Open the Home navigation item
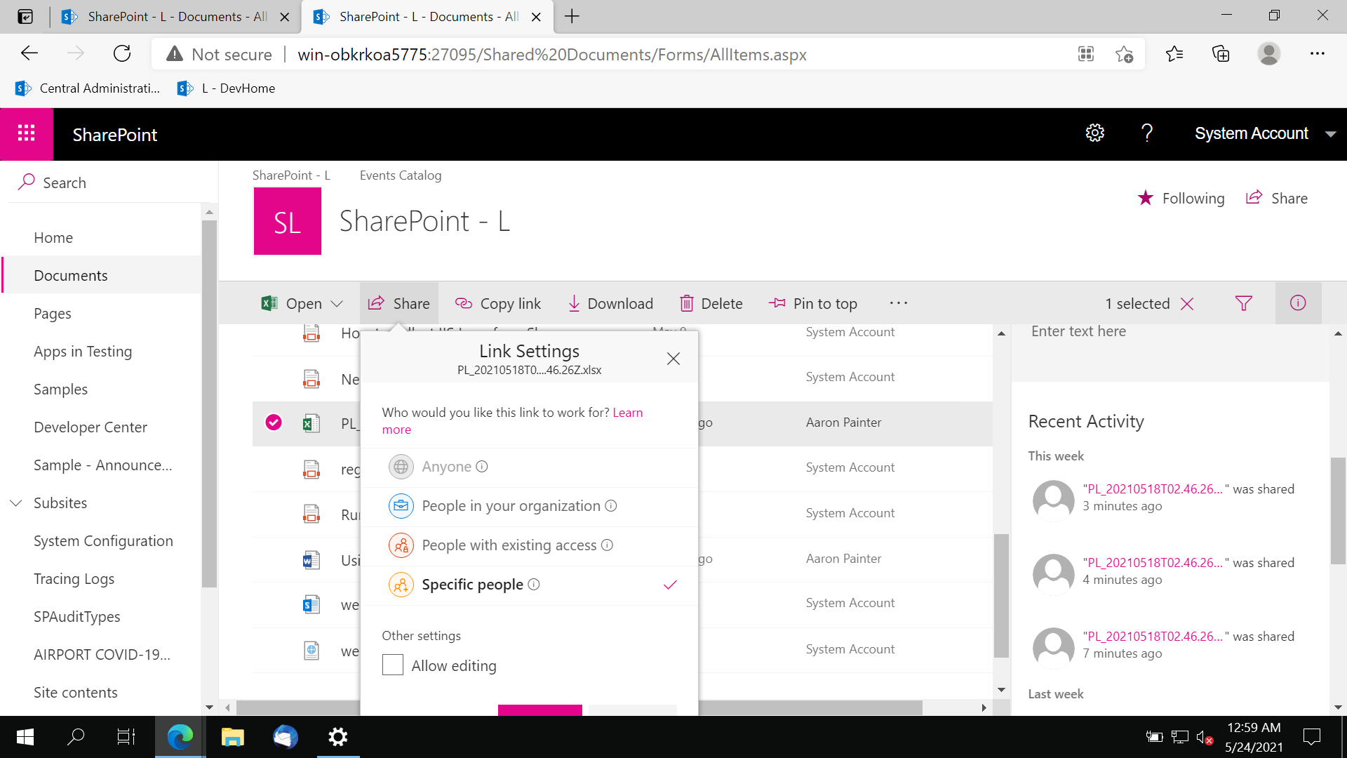1347x758 pixels. (x=53, y=238)
